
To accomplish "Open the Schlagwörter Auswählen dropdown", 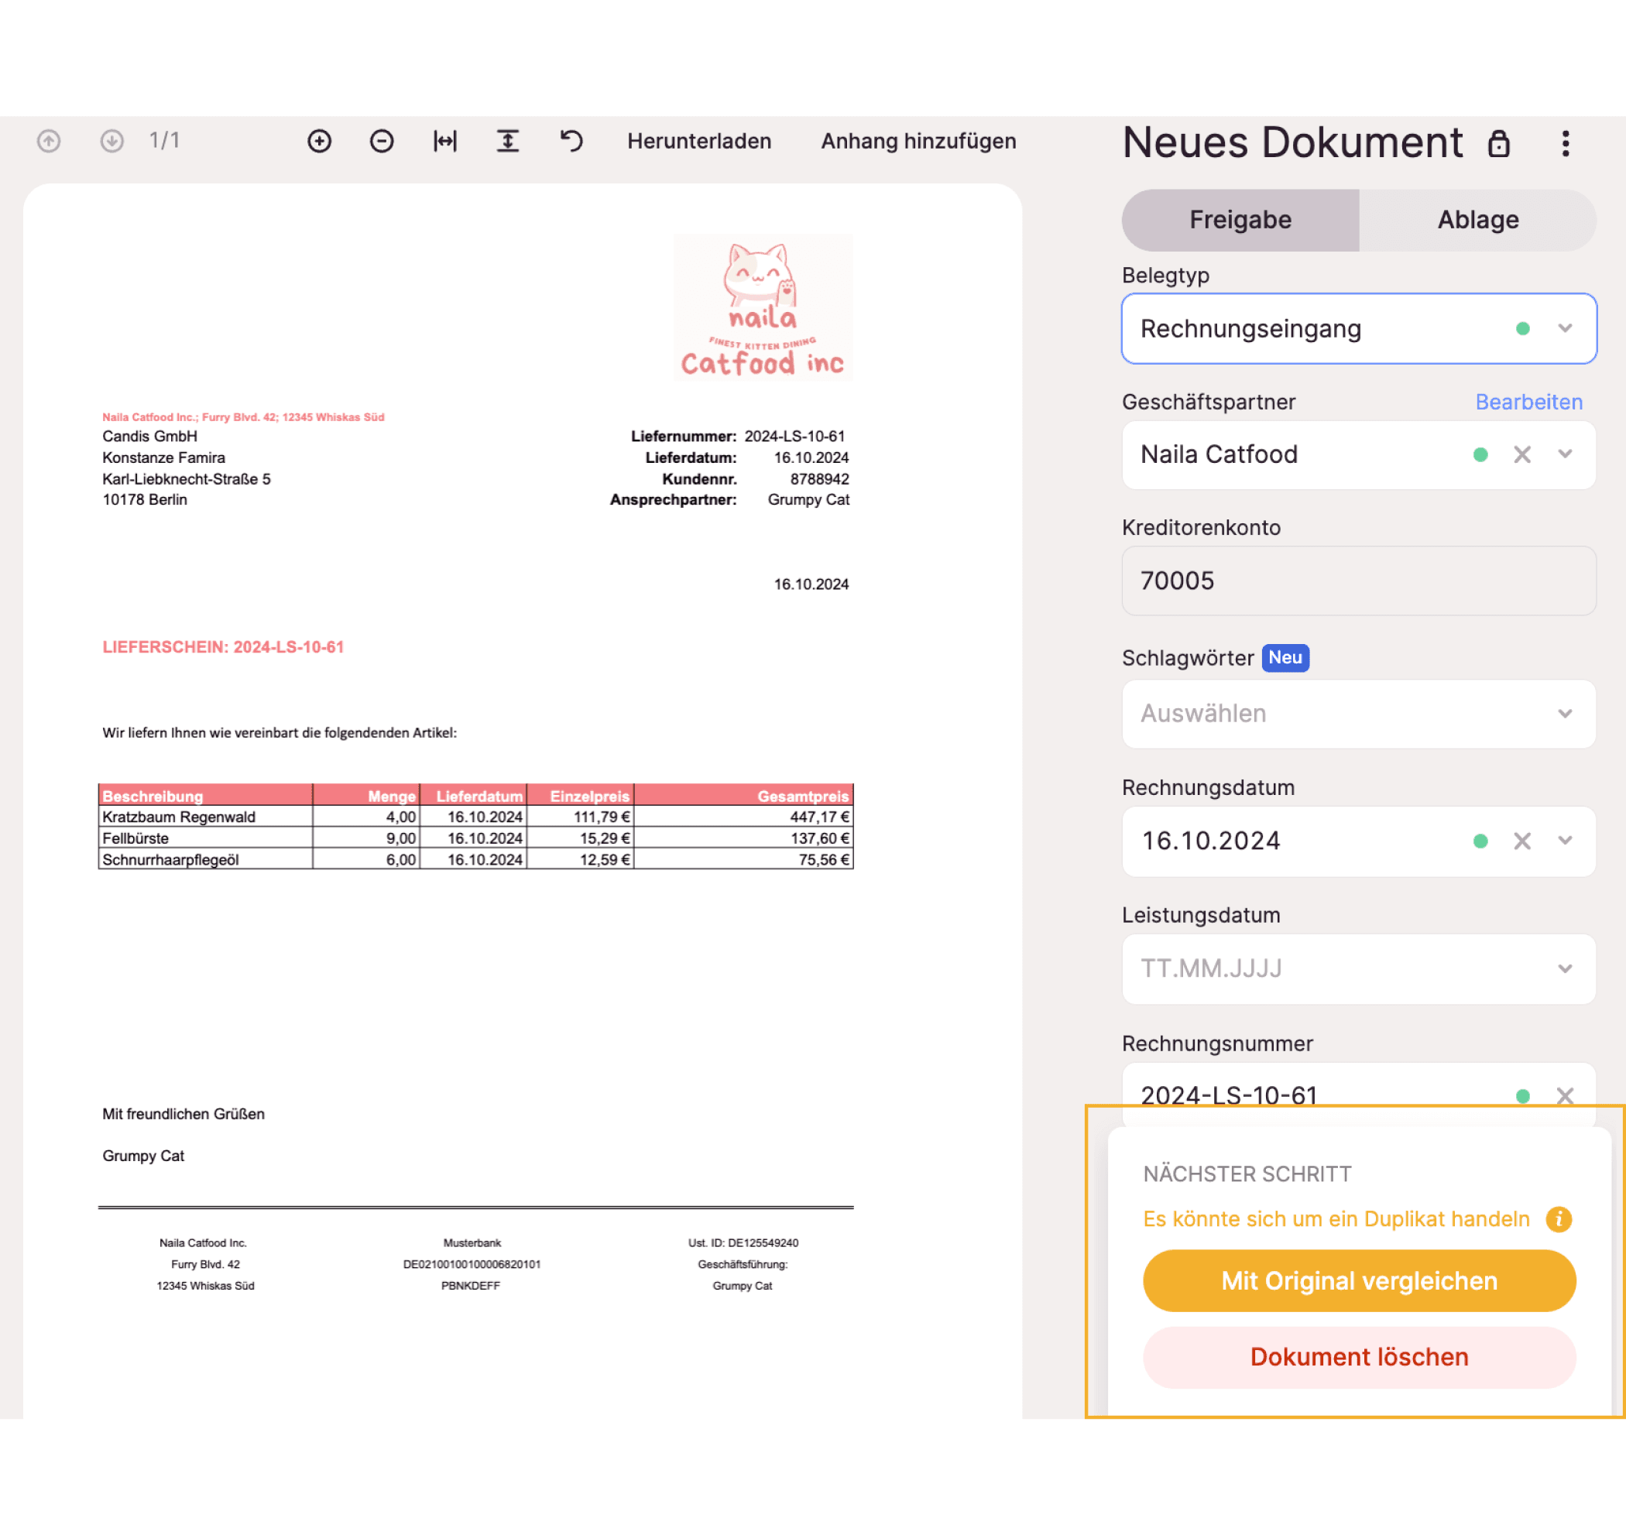I will pyautogui.click(x=1565, y=714).
